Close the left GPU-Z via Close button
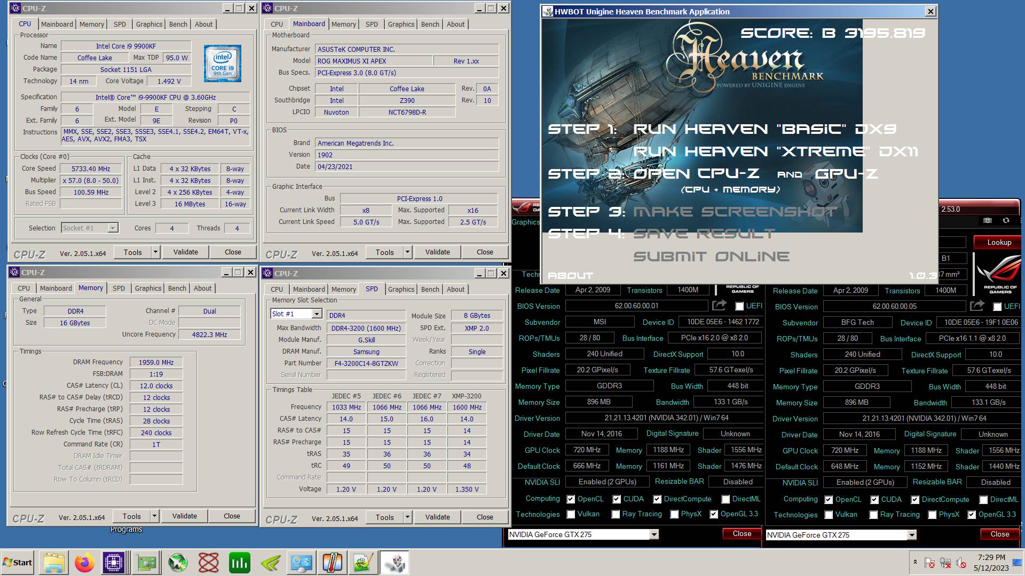Image resolution: width=1025 pixels, height=576 pixels. (x=742, y=534)
